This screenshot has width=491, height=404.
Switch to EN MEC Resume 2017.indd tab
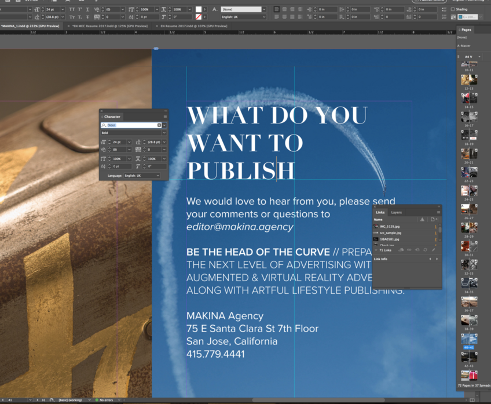point(110,26)
